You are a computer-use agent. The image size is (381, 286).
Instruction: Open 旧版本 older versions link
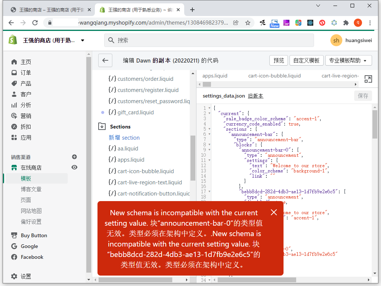[256, 96]
